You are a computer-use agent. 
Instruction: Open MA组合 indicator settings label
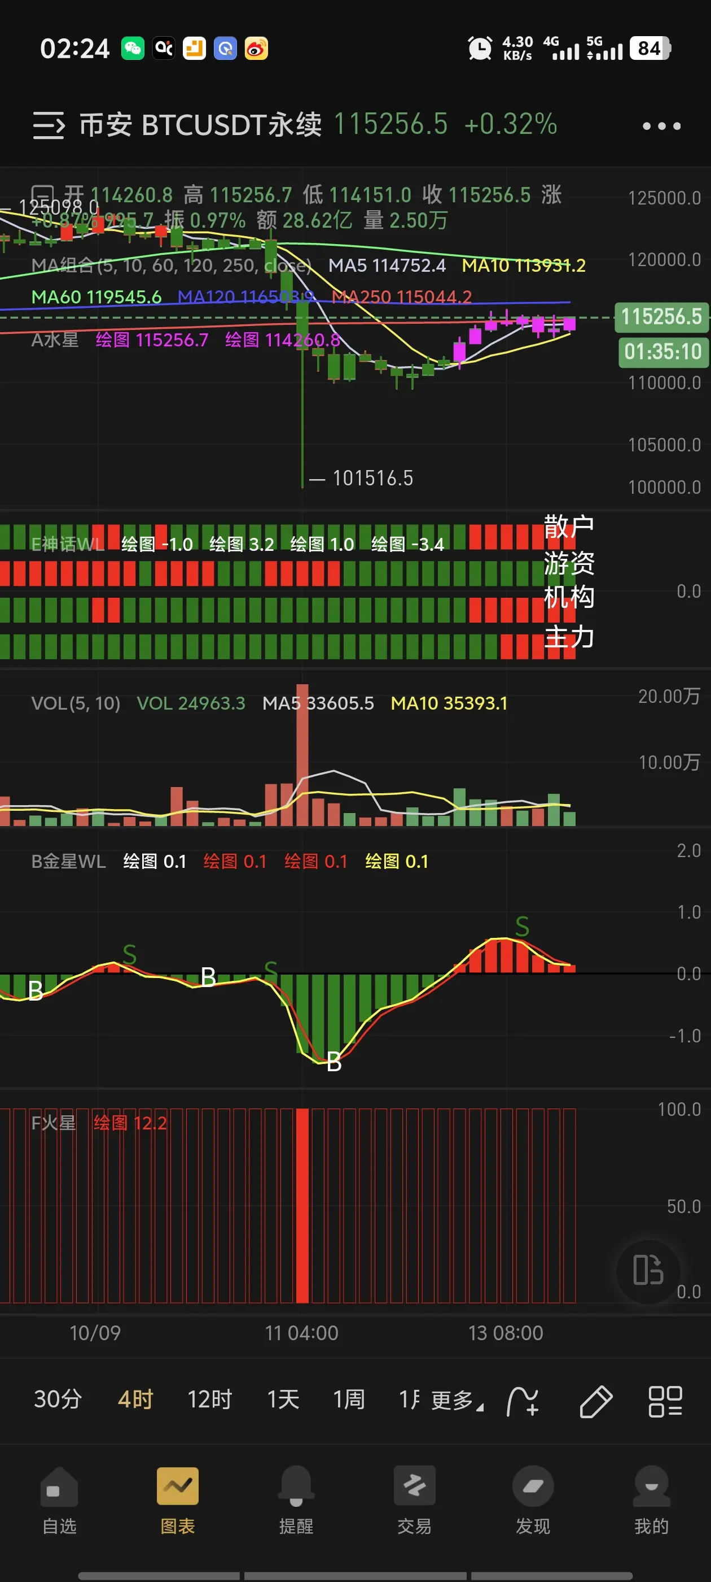[x=171, y=266]
